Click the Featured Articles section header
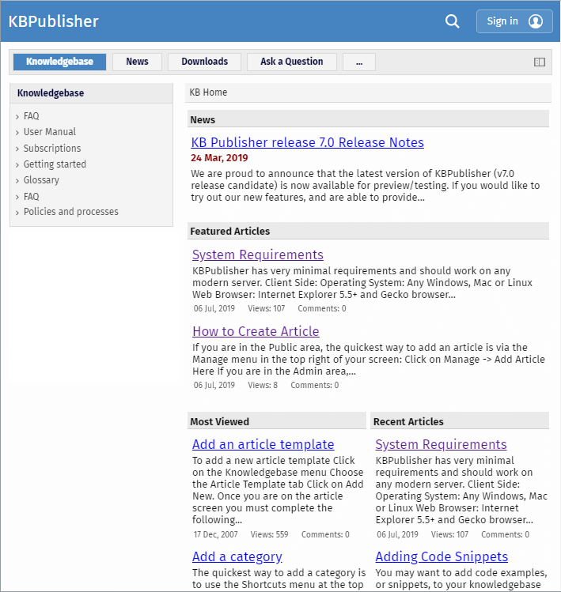 (x=368, y=231)
